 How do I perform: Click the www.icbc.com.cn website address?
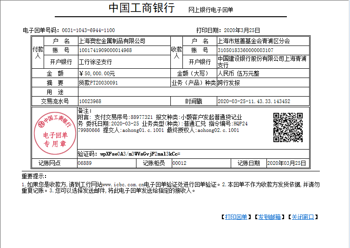click(123, 185)
